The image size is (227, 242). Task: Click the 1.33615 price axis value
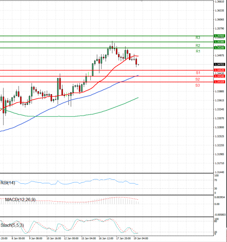coord(219,101)
